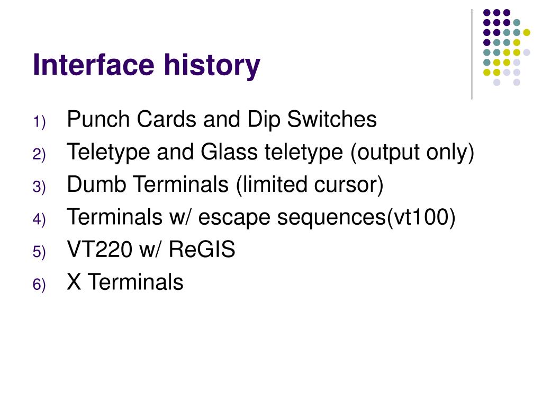Image resolution: width=542 pixels, height=407 pixels.
Task: Select the 'Dumb Terminals (limited cursor)' item
Action: pyautogui.click(x=225, y=184)
